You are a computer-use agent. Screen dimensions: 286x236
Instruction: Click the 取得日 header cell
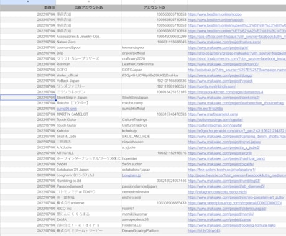[x=28, y=7]
